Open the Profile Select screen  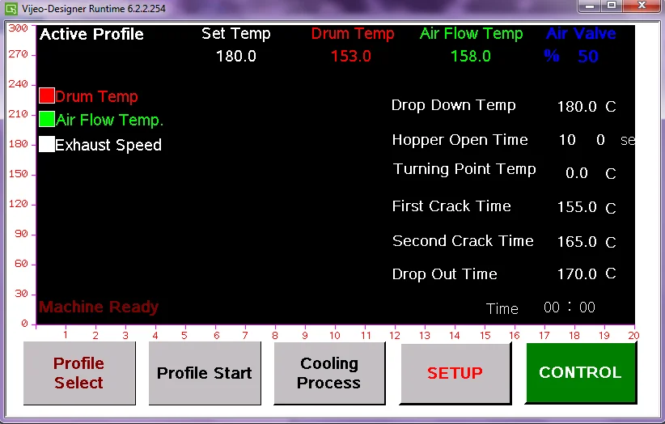tap(79, 373)
